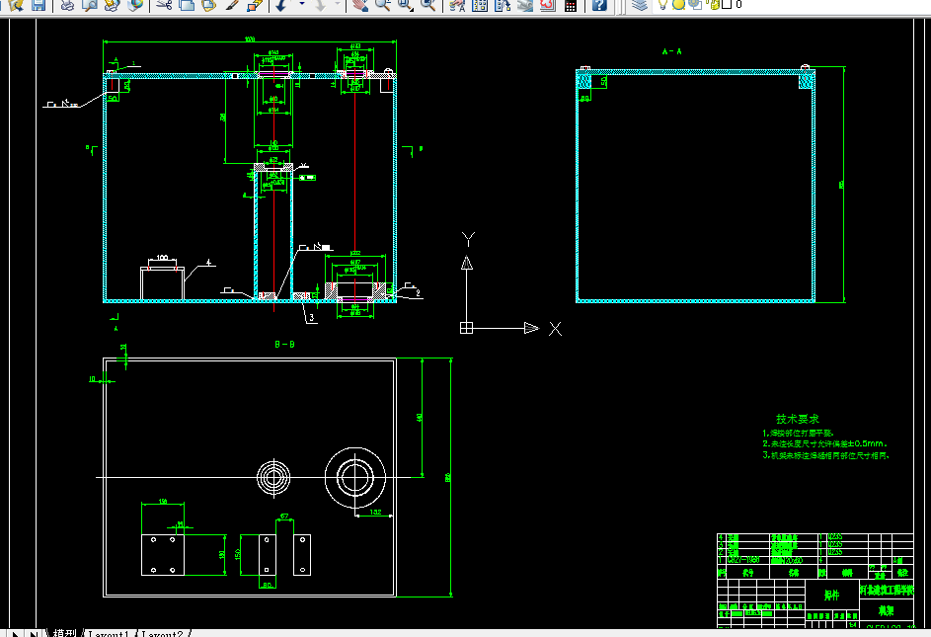Select the Zoom Realtime magnifier
The image size is (931, 637).
(x=382, y=5)
